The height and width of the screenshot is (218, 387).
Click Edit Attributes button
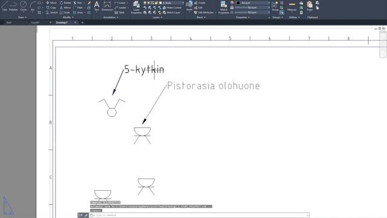click(204, 12)
